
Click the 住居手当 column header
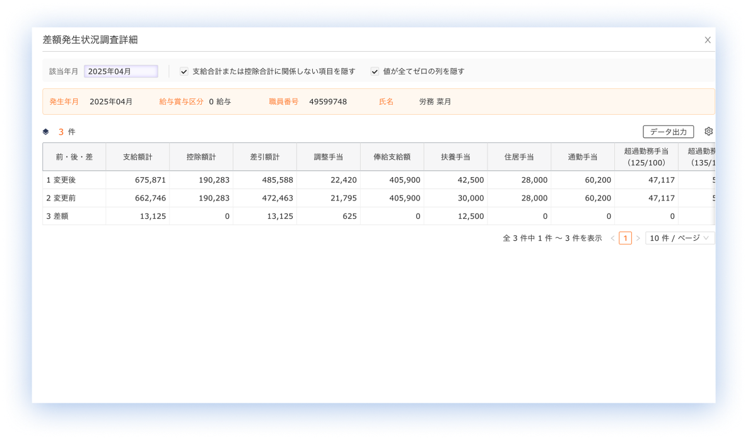click(x=519, y=157)
